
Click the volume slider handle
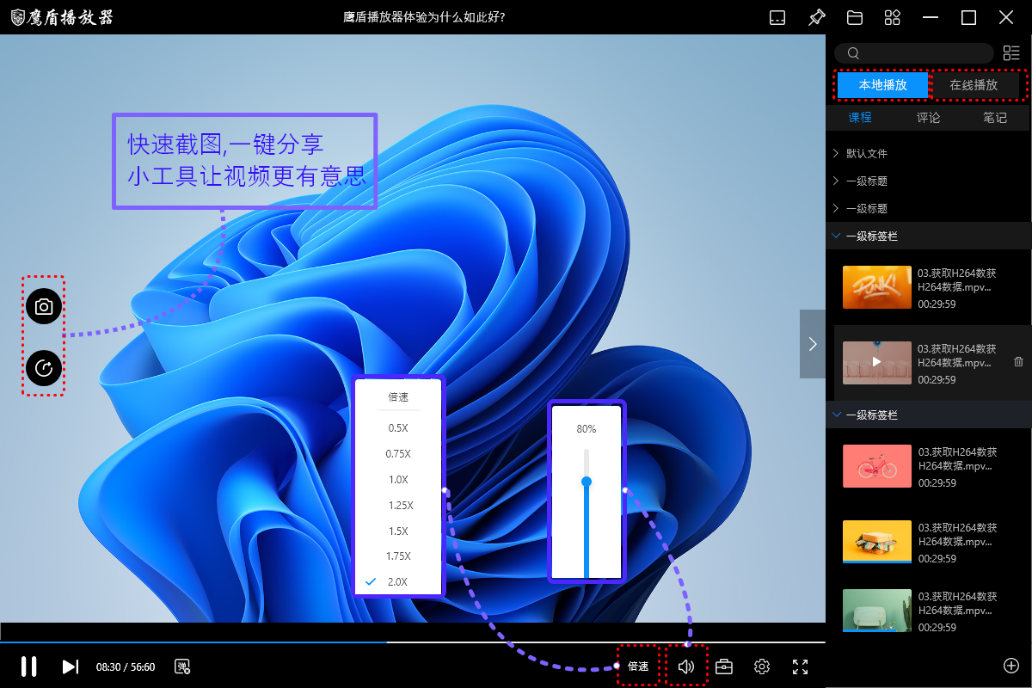pos(587,482)
